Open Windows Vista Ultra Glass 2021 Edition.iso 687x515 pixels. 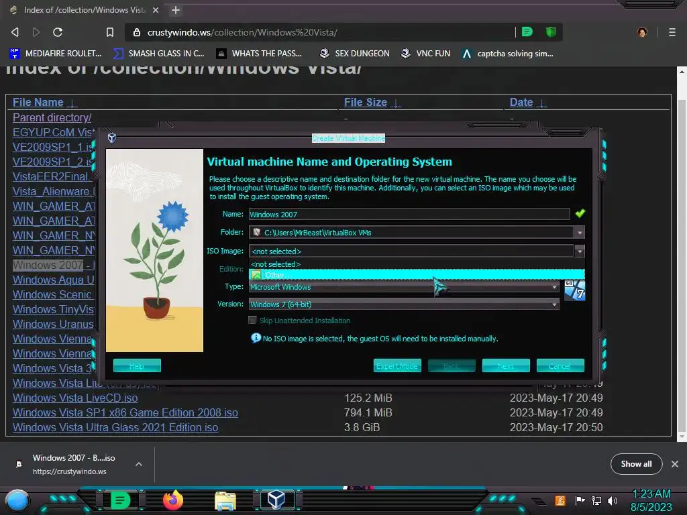[x=115, y=427]
